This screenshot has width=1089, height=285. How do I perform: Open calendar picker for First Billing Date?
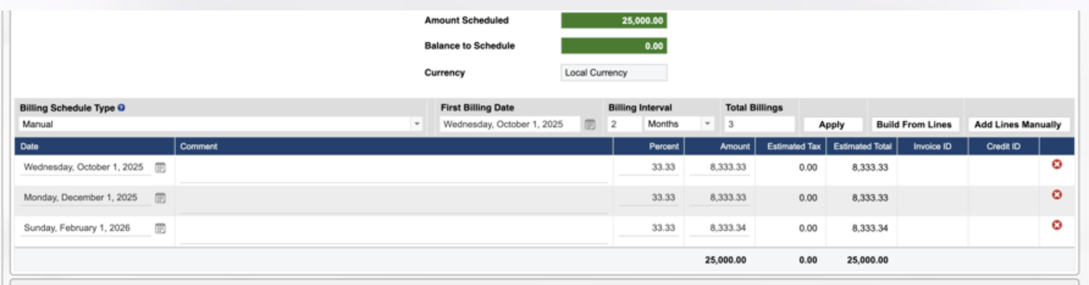pos(590,124)
